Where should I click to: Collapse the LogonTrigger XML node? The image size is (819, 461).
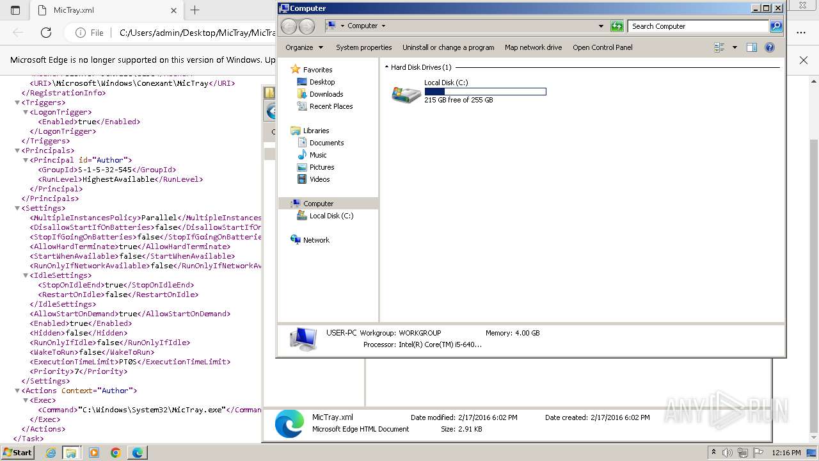tap(26, 112)
